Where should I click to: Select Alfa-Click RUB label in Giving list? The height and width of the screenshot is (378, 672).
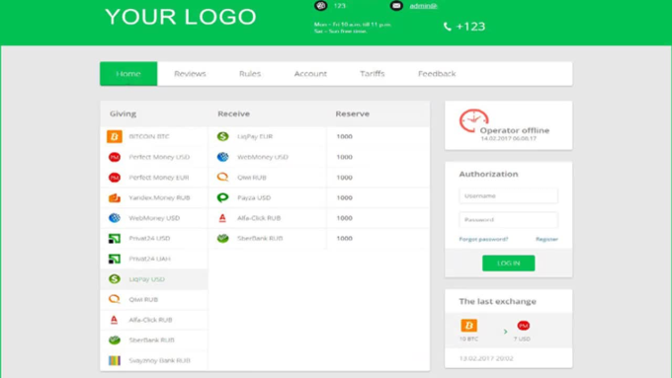pos(150,320)
